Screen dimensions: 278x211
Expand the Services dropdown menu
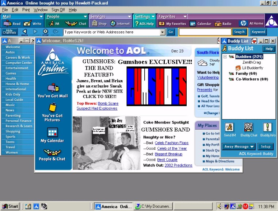click(x=129, y=17)
